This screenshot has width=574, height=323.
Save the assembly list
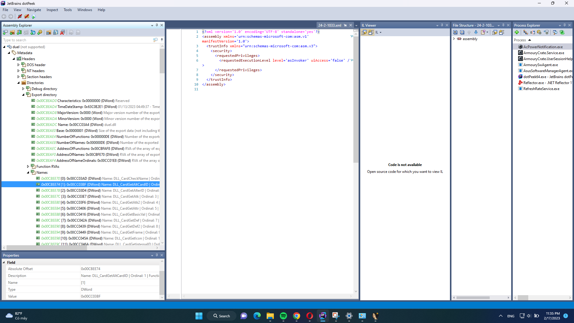coord(56,32)
